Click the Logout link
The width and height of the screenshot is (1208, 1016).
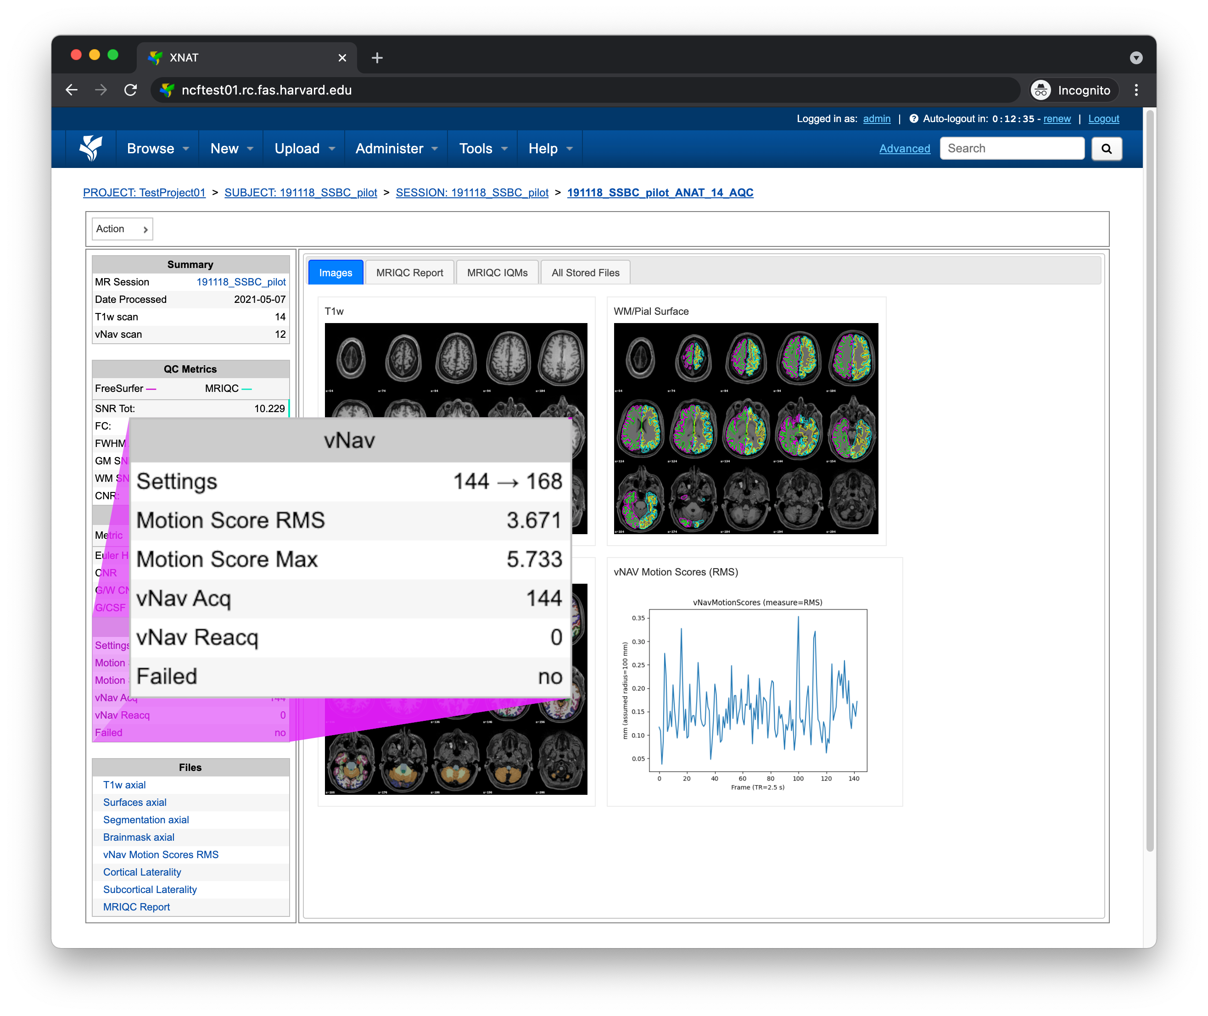point(1103,119)
